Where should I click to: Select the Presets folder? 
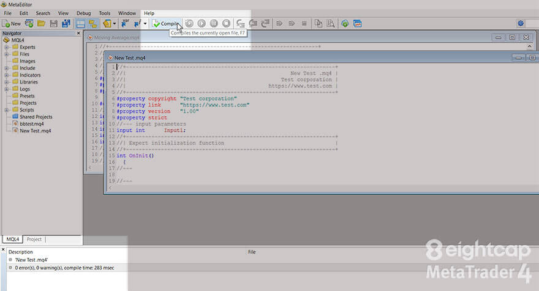coord(27,96)
